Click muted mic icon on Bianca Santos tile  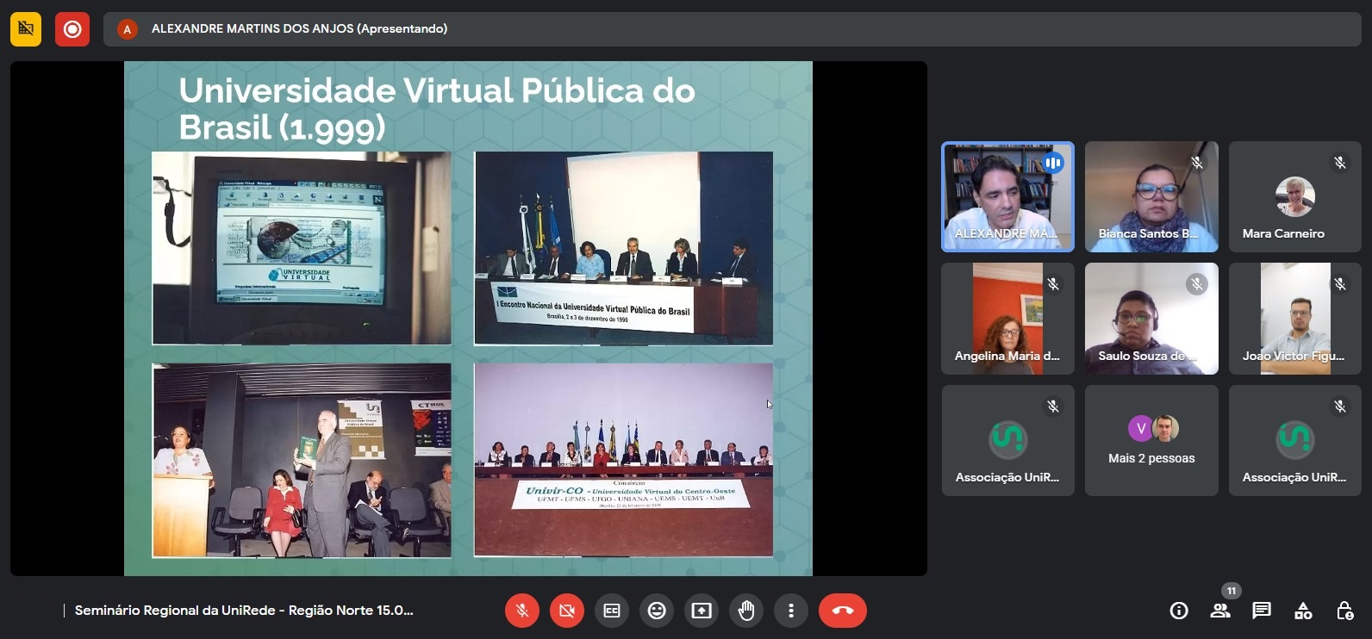coord(1197,162)
